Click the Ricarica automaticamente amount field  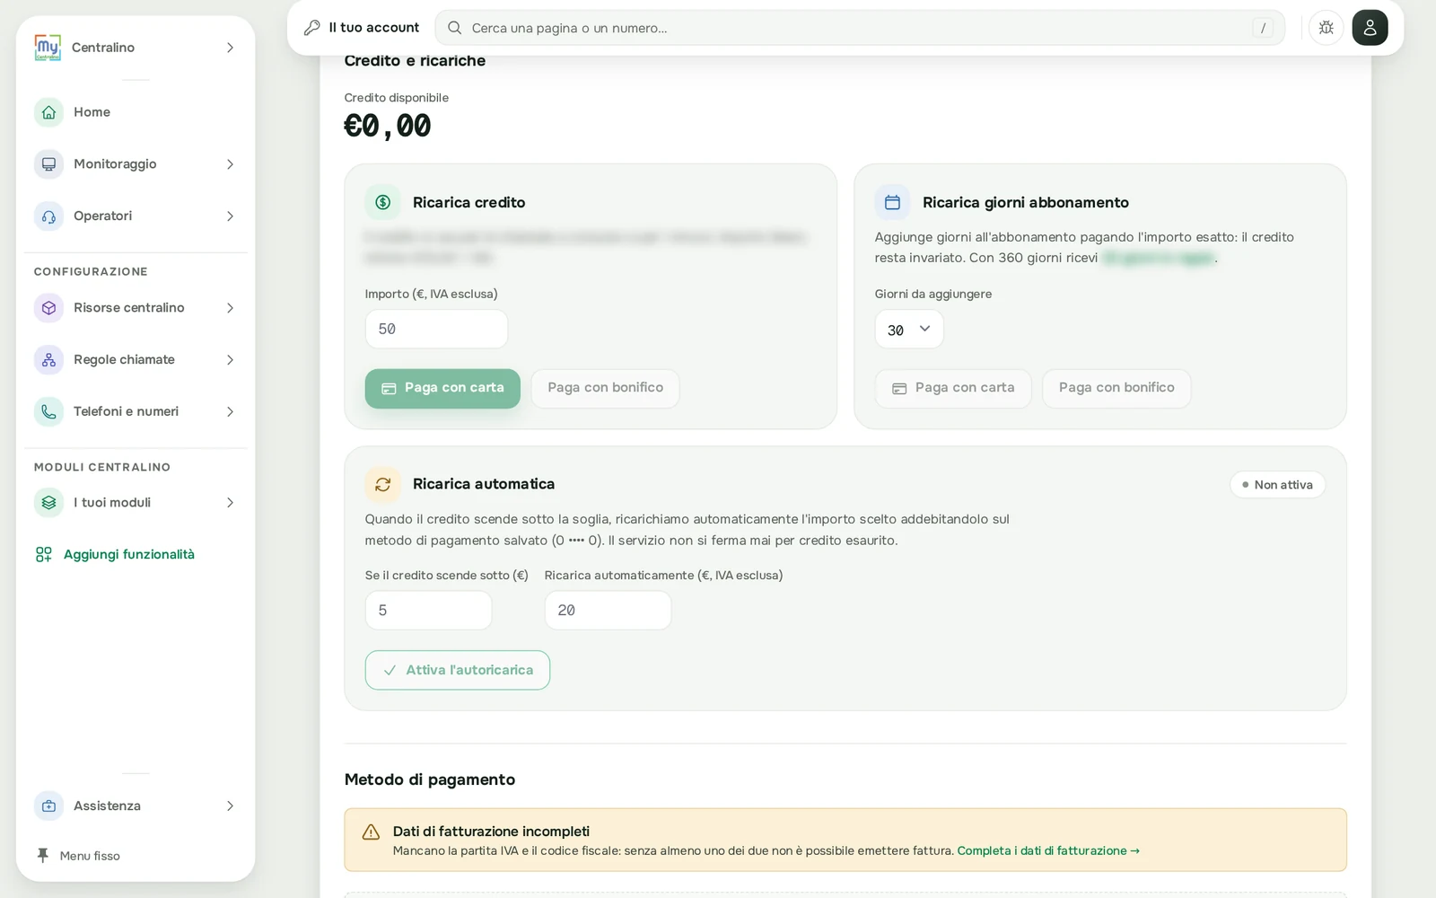[608, 611]
